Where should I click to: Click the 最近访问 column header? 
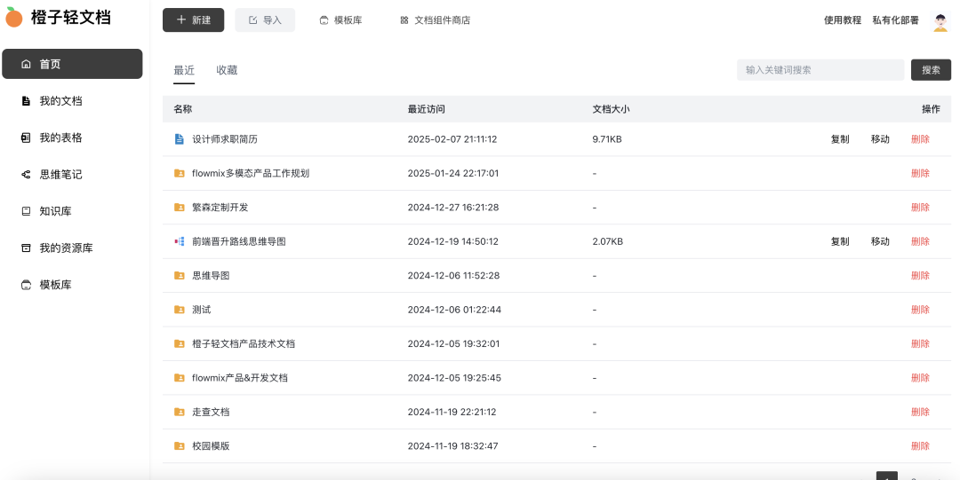426,109
